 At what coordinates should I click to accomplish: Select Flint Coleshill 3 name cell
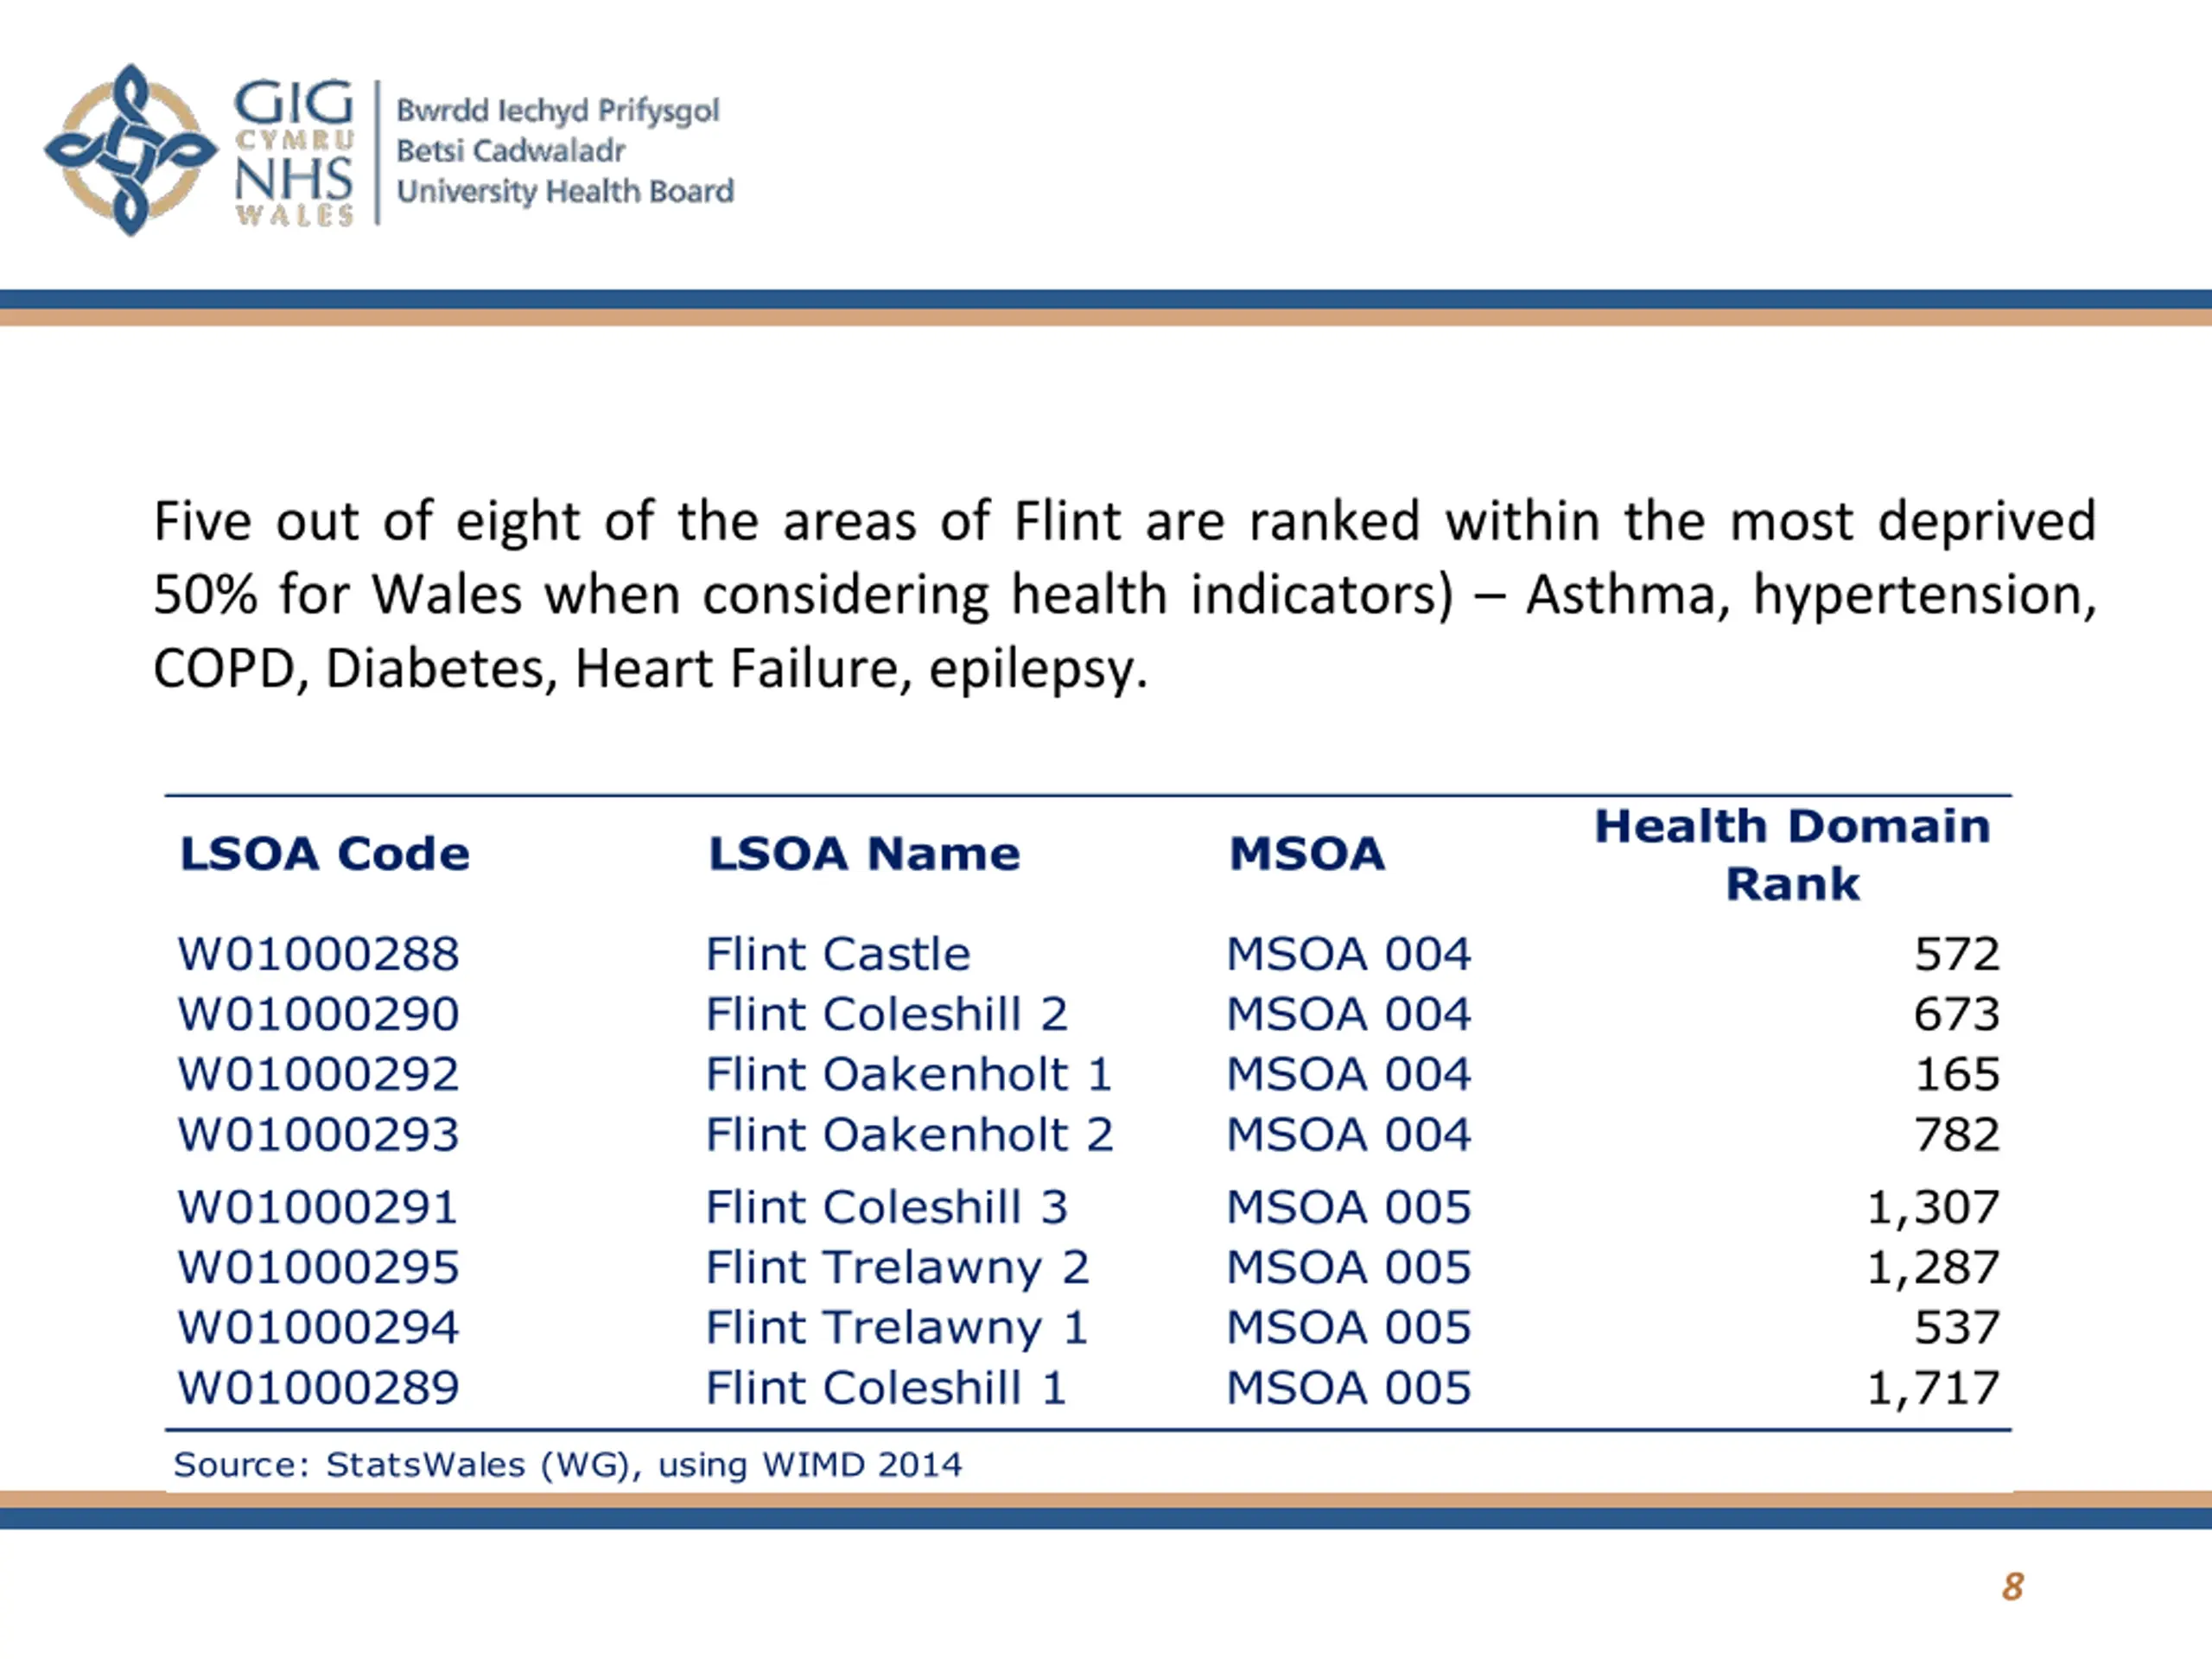click(887, 1207)
